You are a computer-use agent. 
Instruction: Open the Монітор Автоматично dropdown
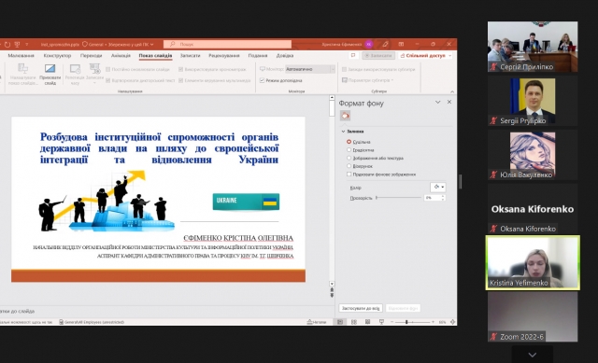coord(310,69)
